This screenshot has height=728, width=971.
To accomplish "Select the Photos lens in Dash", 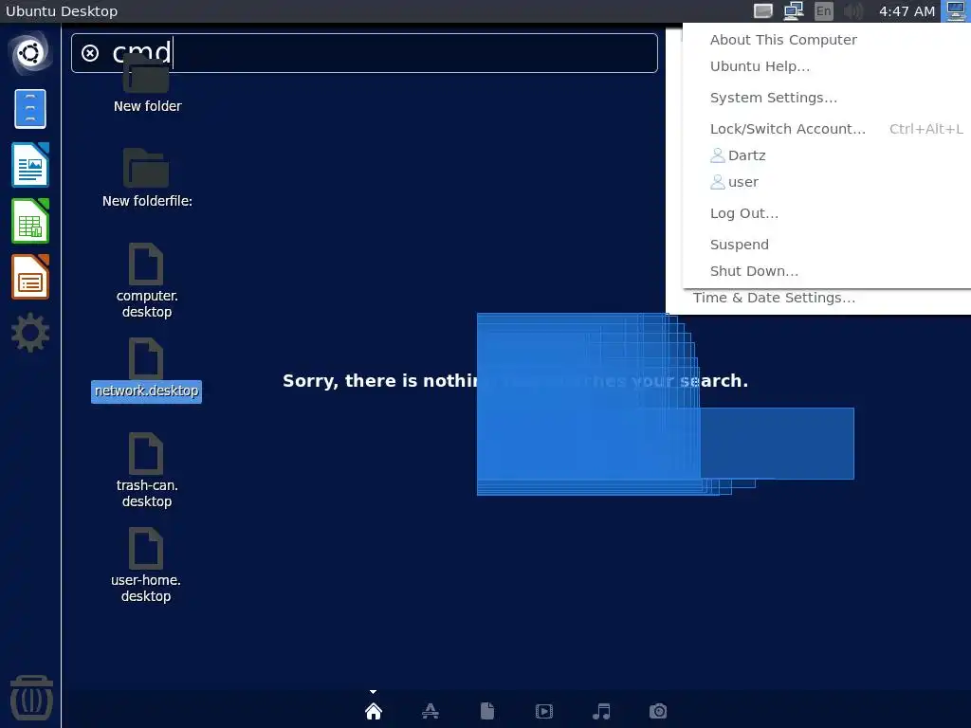I will [x=658, y=711].
